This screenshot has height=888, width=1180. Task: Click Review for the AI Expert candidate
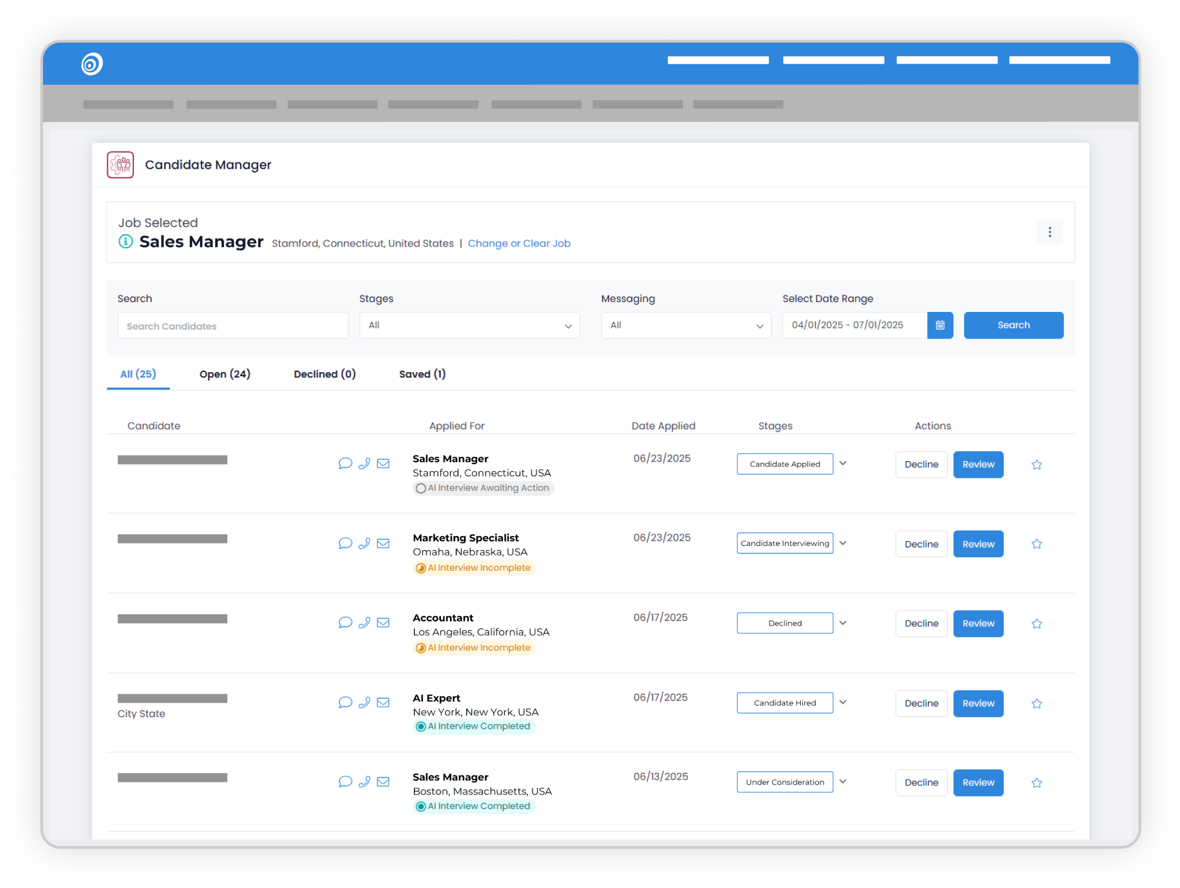click(978, 703)
